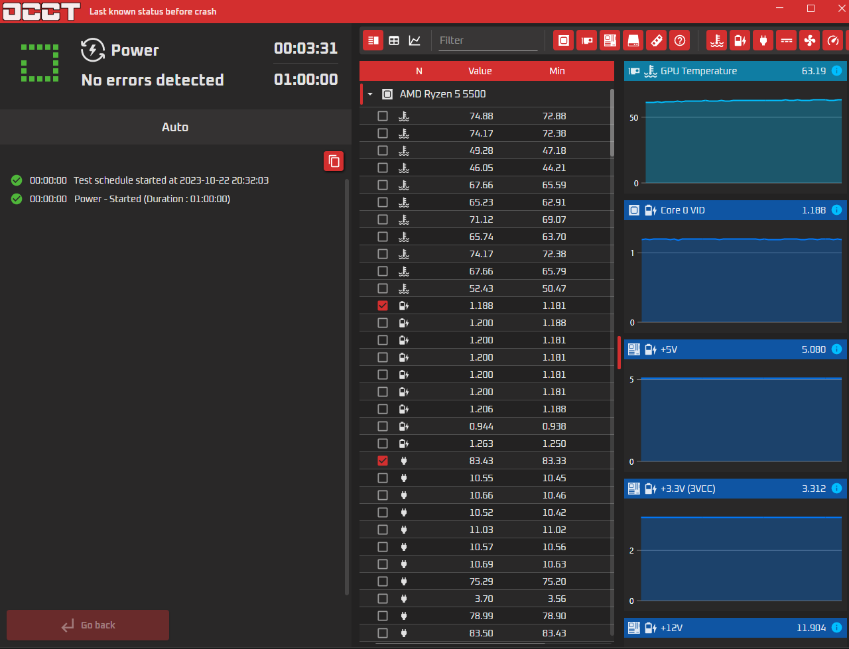Collapse the AMD Ryzen 5 5500 sensor group

[370, 94]
